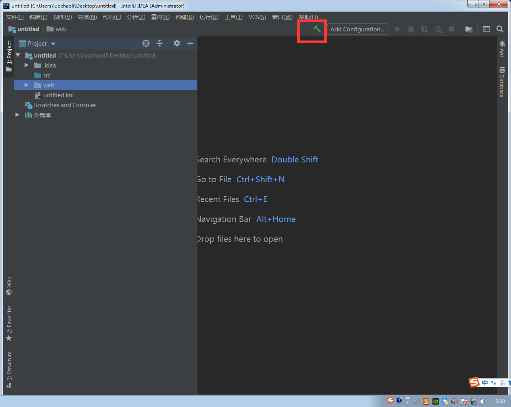Open the 2: Favorites sidebar tab
The height and width of the screenshot is (407, 511).
click(9, 322)
